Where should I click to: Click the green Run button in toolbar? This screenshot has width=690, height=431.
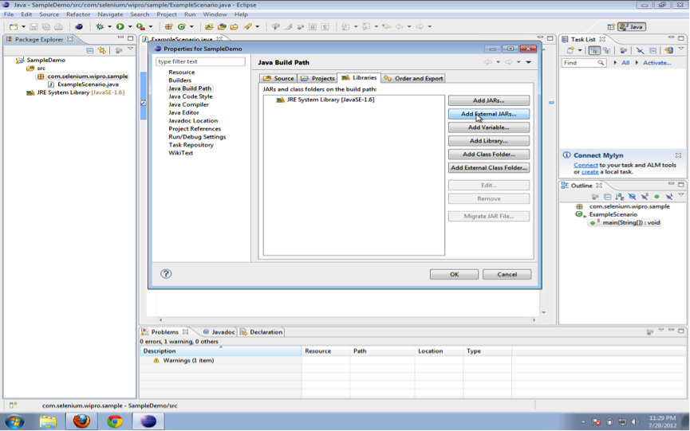pos(120,26)
